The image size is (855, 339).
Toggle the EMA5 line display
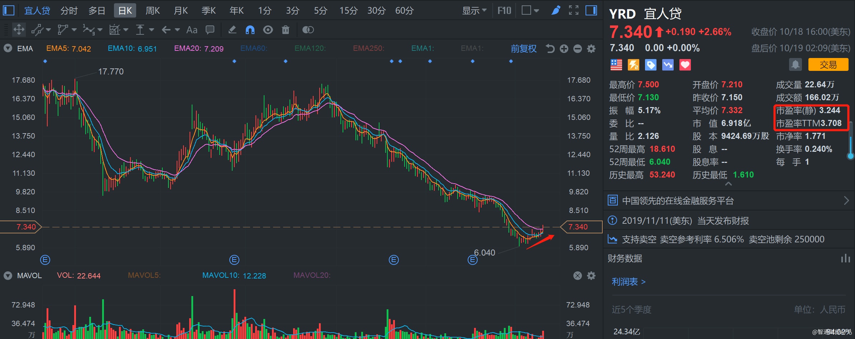pyautogui.click(x=69, y=49)
